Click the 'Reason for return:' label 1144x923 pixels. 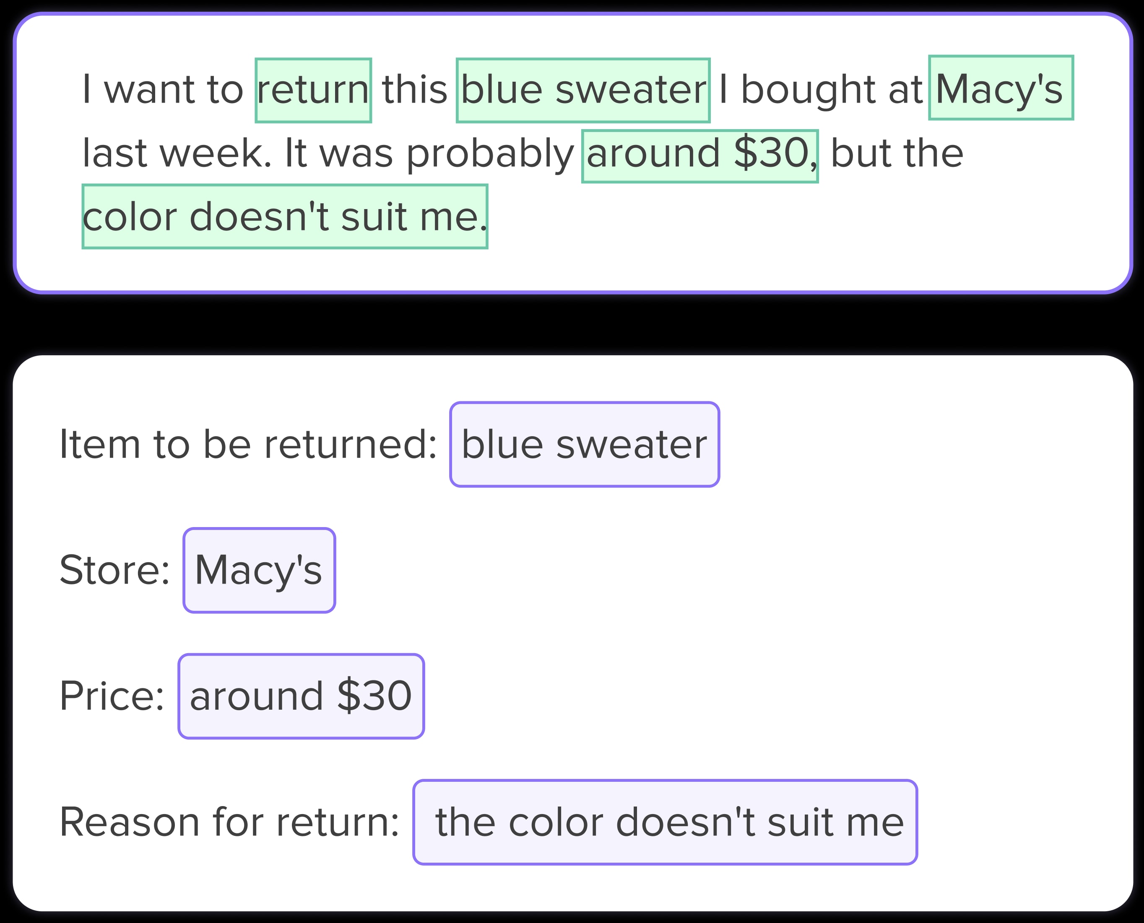[229, 822]
